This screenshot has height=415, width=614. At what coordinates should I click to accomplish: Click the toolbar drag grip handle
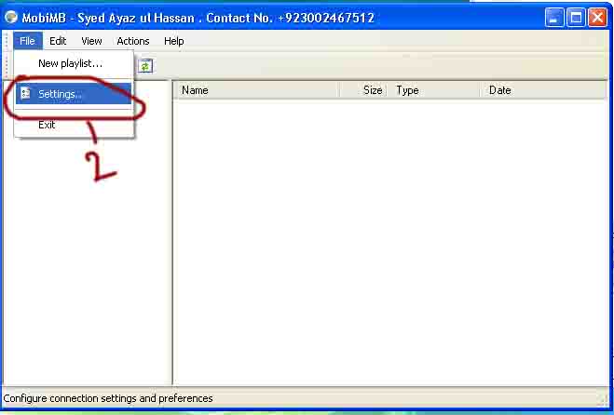coord(7,66)
